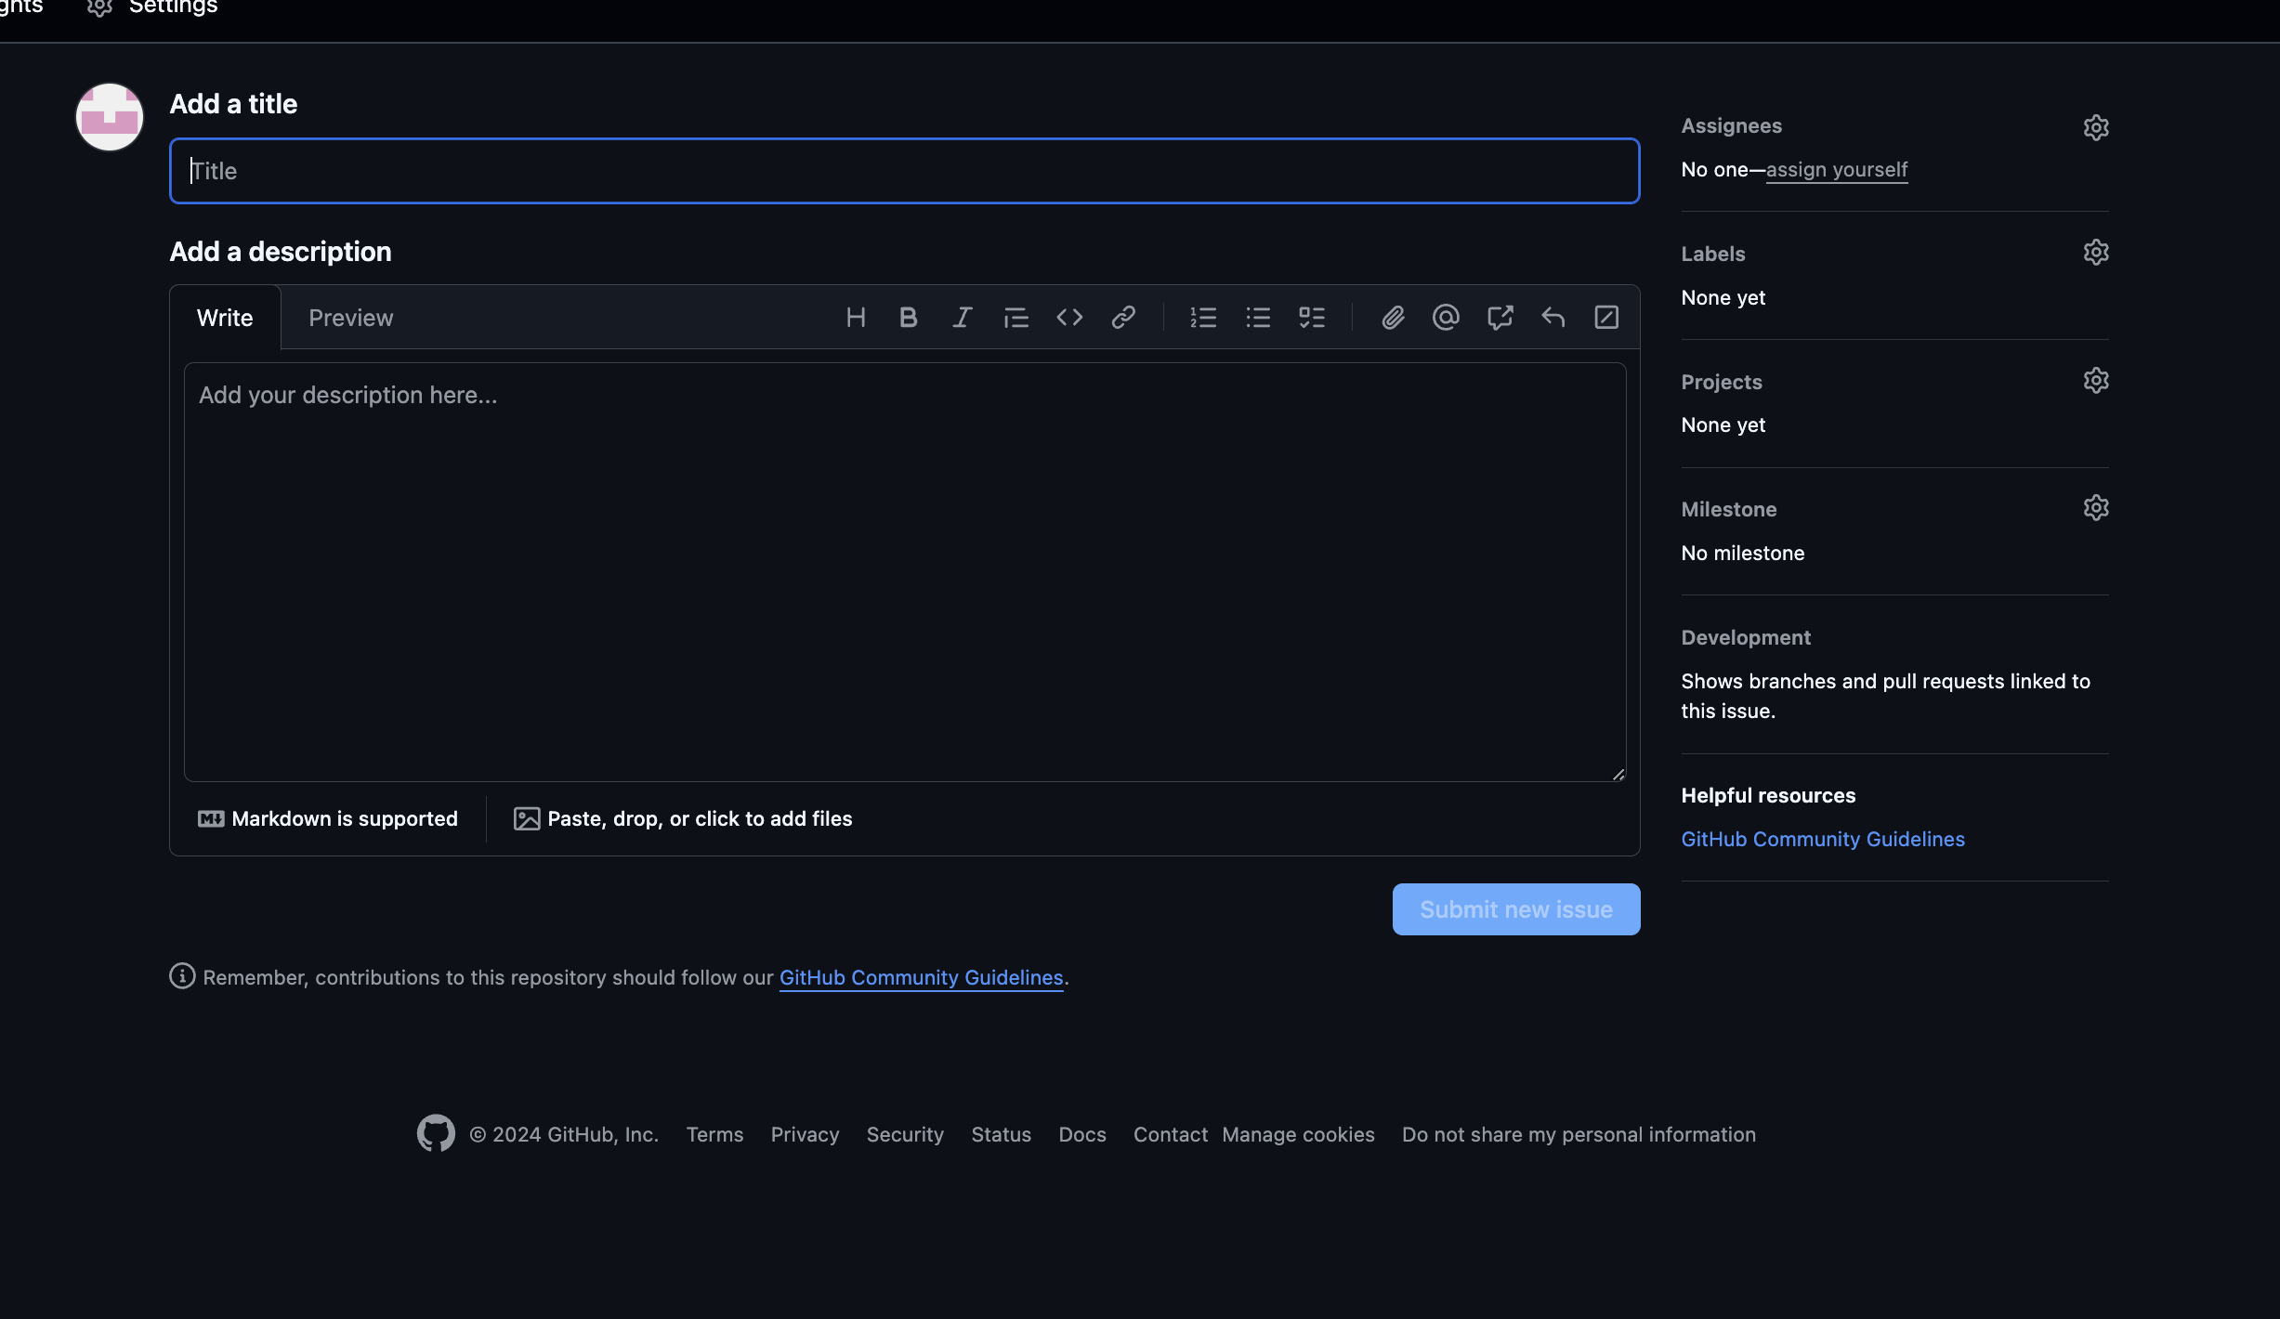Click the Submit new issue button
Viewport: 2280px width, 1319px height.
click(x=1516, y=909)
